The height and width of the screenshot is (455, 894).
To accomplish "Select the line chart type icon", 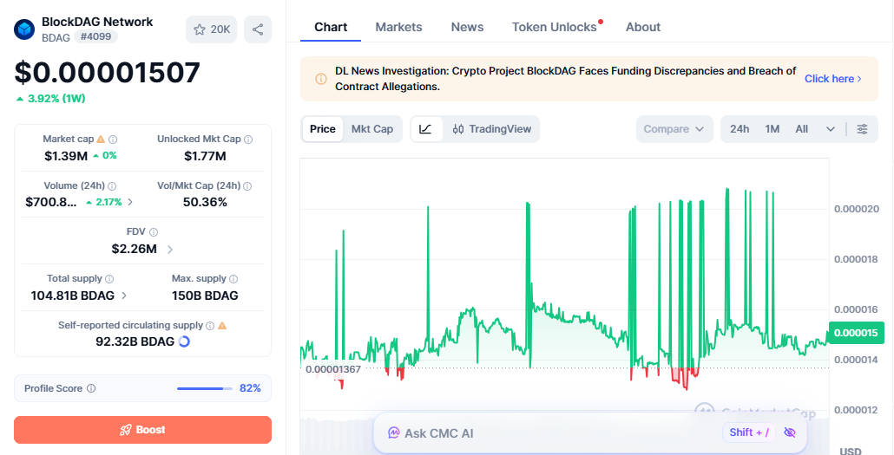I will click(425, 129).
